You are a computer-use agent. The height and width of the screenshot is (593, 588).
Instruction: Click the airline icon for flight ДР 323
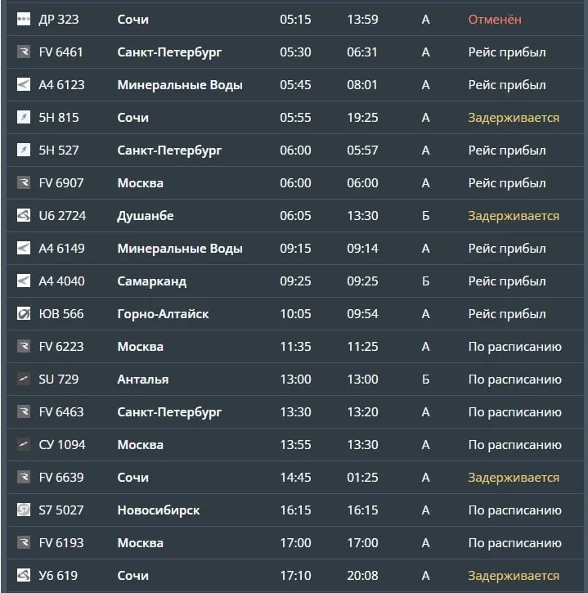click(24, 19)
